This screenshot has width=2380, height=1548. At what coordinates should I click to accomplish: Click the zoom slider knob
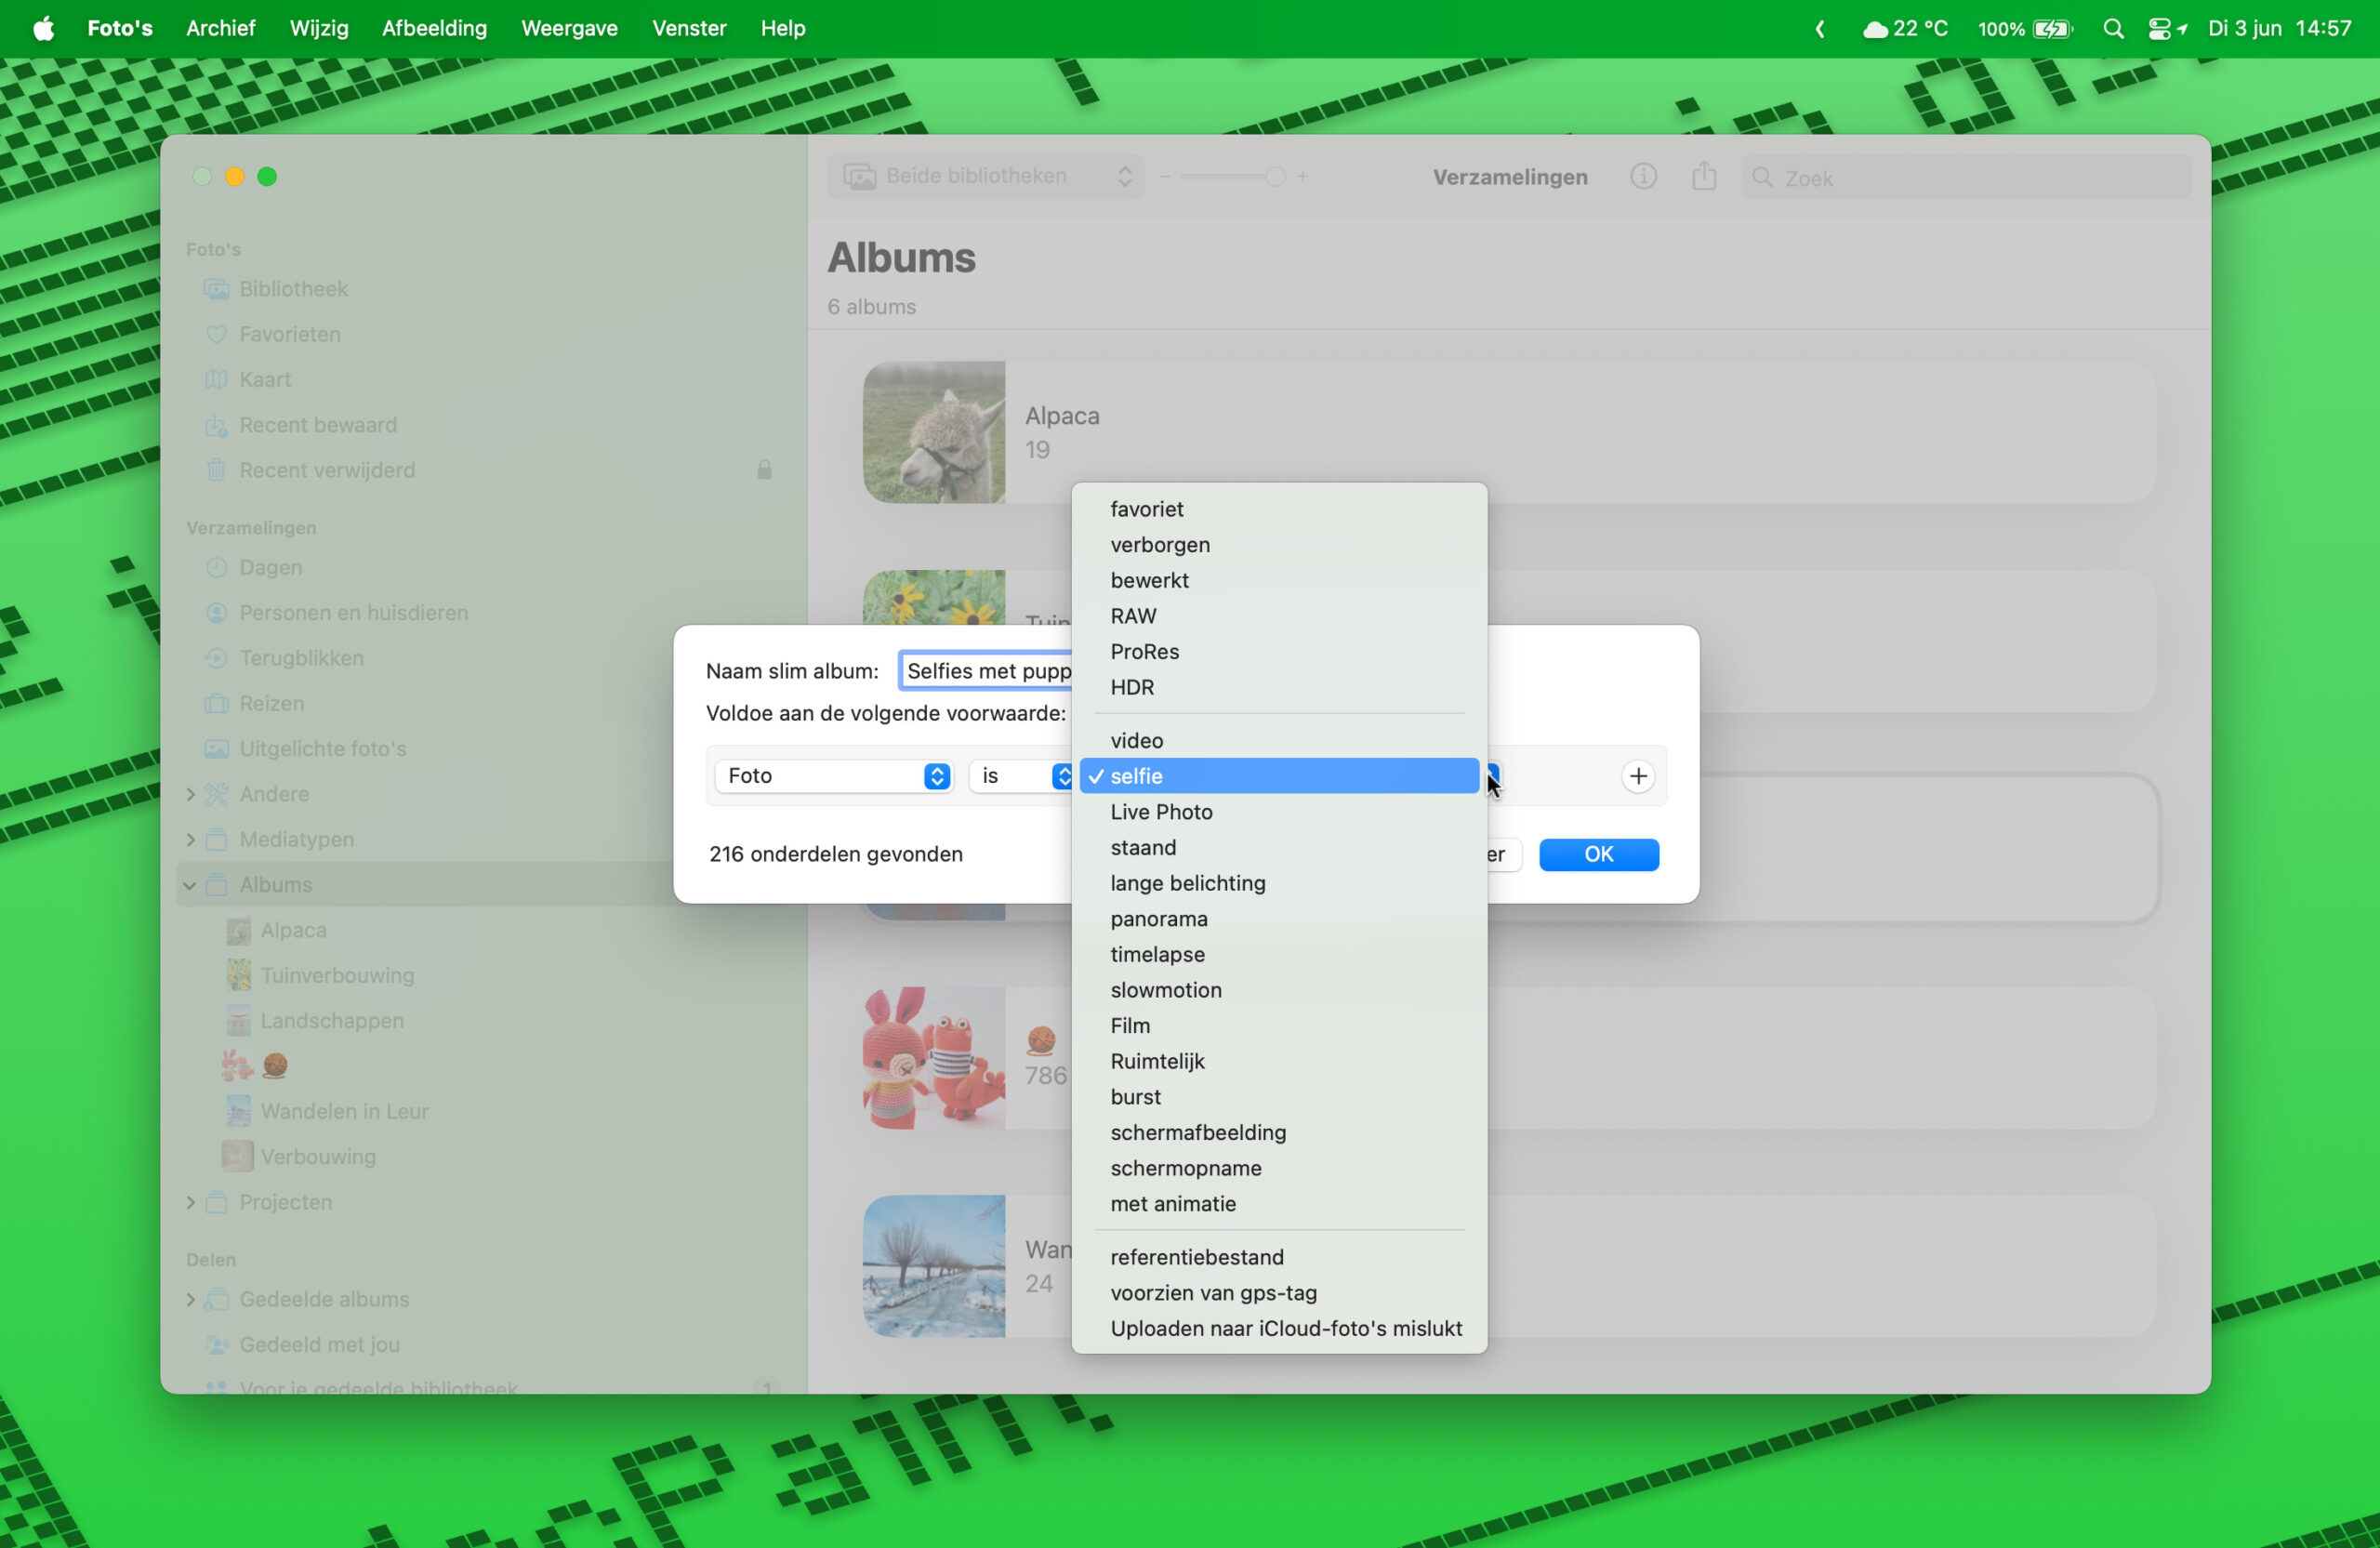[x=1275, y=177]
